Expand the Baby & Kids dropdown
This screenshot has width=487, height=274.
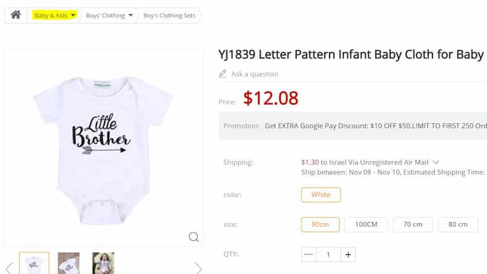[73, 15]
